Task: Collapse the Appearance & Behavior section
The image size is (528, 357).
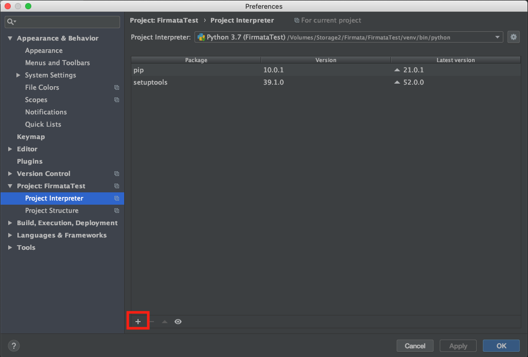Action: coord(10,38)
